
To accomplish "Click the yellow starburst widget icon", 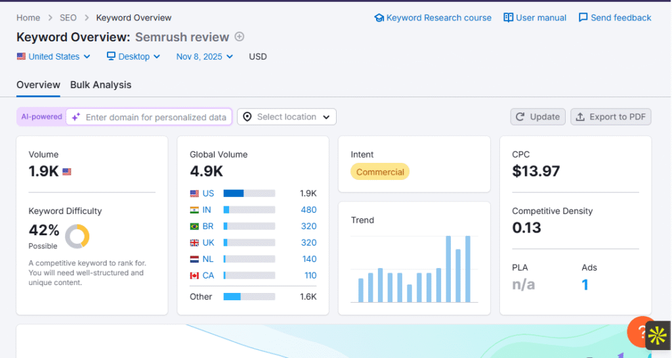I will tap(658, 335).
